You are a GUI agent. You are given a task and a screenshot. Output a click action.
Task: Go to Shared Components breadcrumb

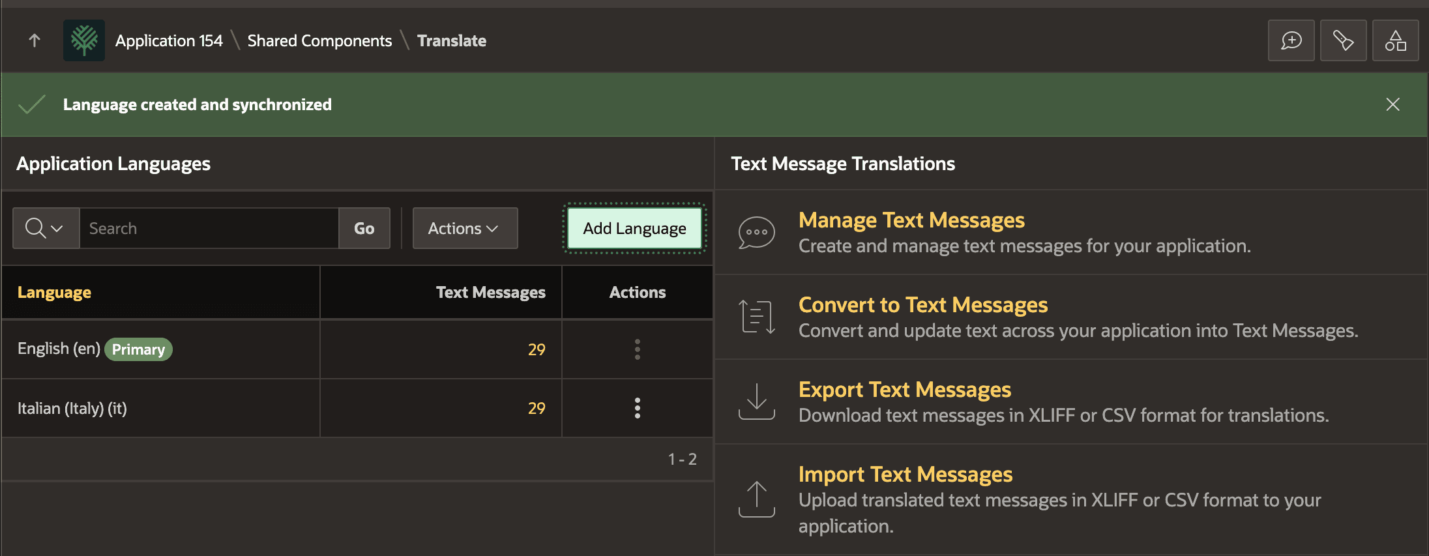[x=319, y=40]
